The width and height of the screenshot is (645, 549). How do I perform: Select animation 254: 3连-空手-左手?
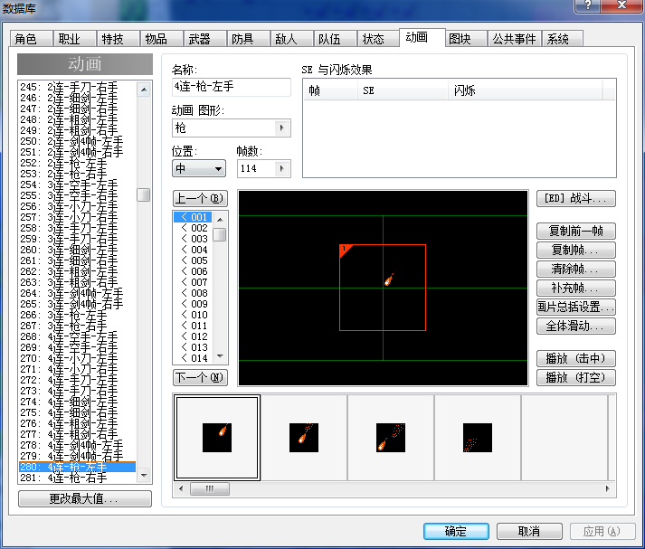tap(77, 185)
